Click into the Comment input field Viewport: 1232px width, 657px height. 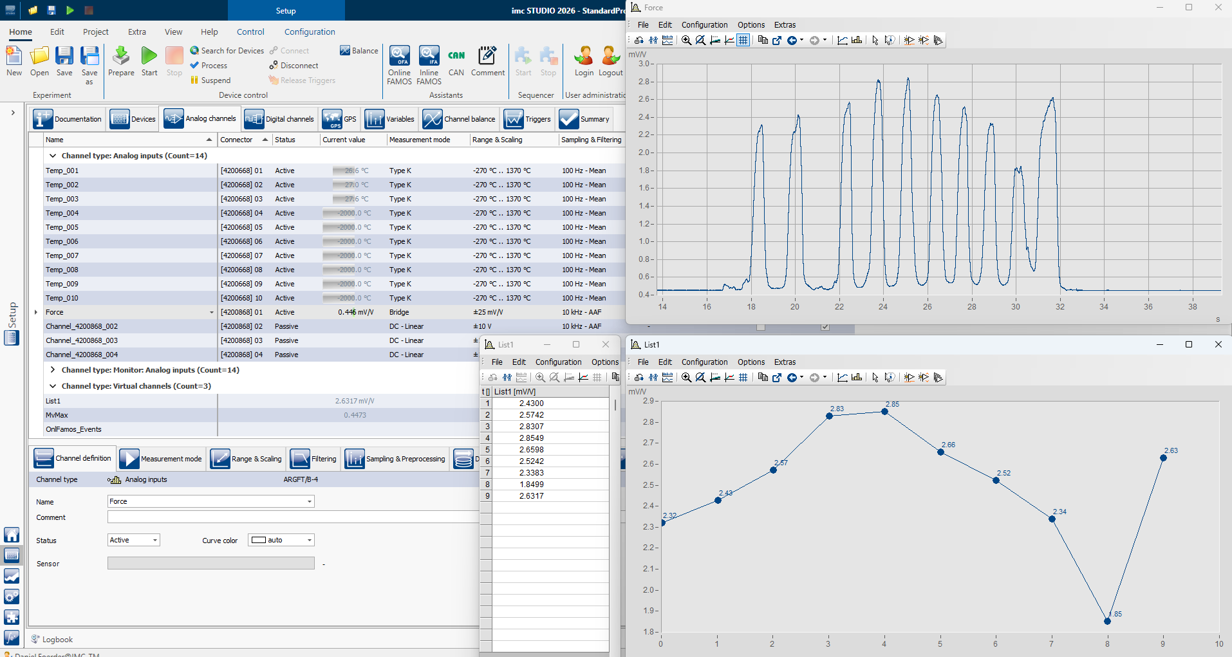coord(293,517)
